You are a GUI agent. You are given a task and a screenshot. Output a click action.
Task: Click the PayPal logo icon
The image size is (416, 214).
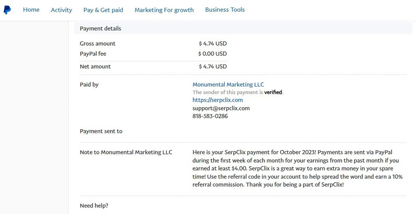(7, 10)
